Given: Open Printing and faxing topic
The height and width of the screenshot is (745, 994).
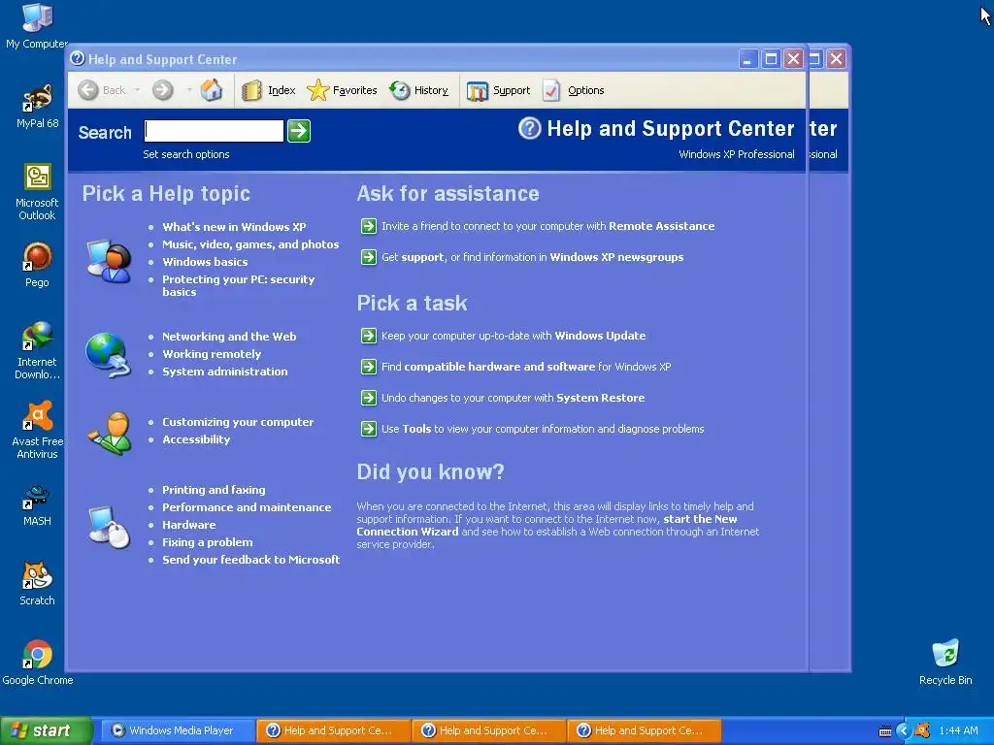Looking at the screenshot, I should (214, 490).
